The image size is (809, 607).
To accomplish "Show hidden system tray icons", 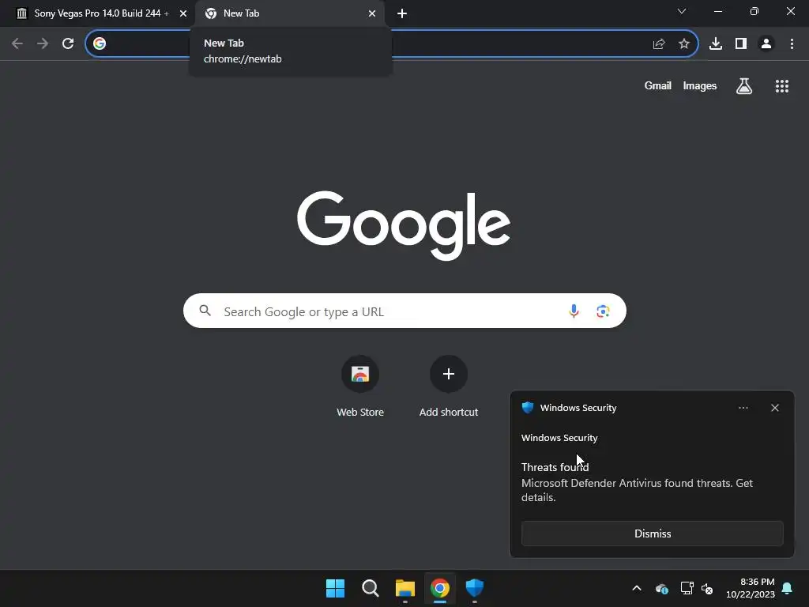I will 637,588.
